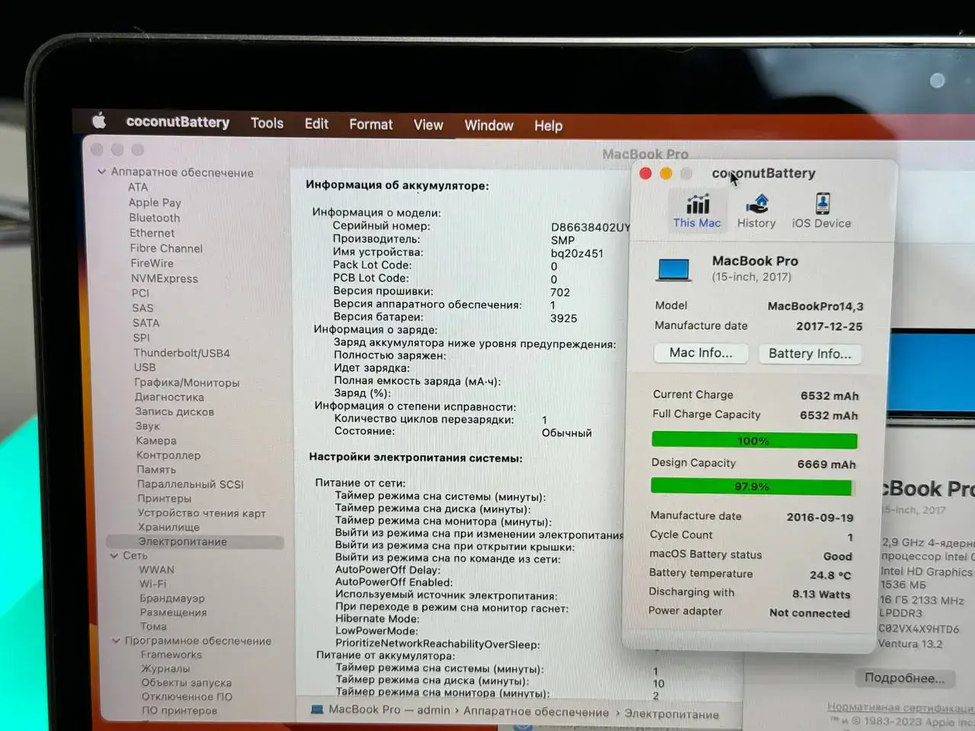The width and height of the screenshot is (975, 731).
Task: Open the coconutBattery app menu
Action: 177,122
